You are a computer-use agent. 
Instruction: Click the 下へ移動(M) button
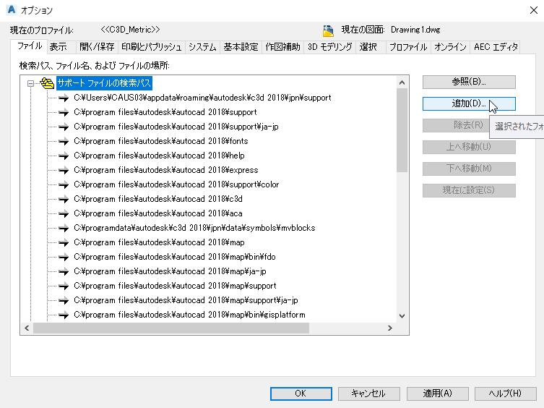pos(469,169)
